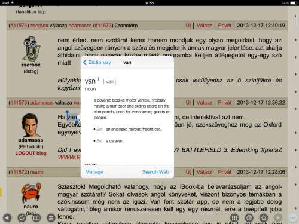
Task: Open the grid icon in bottom toolbar
Action: pyautogui.click(x=234, y=217)
